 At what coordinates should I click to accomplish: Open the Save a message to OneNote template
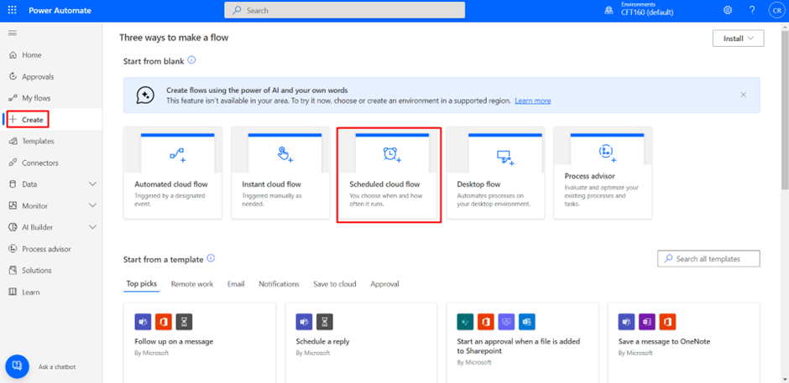(x=683, y=343)
